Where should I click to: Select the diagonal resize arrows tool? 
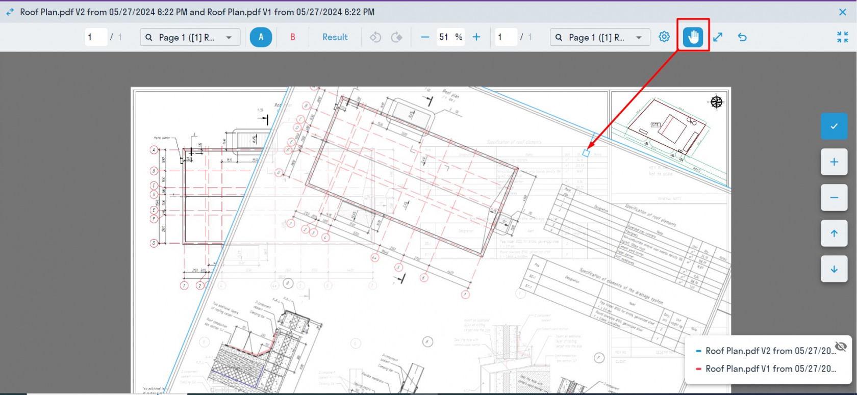718,37
